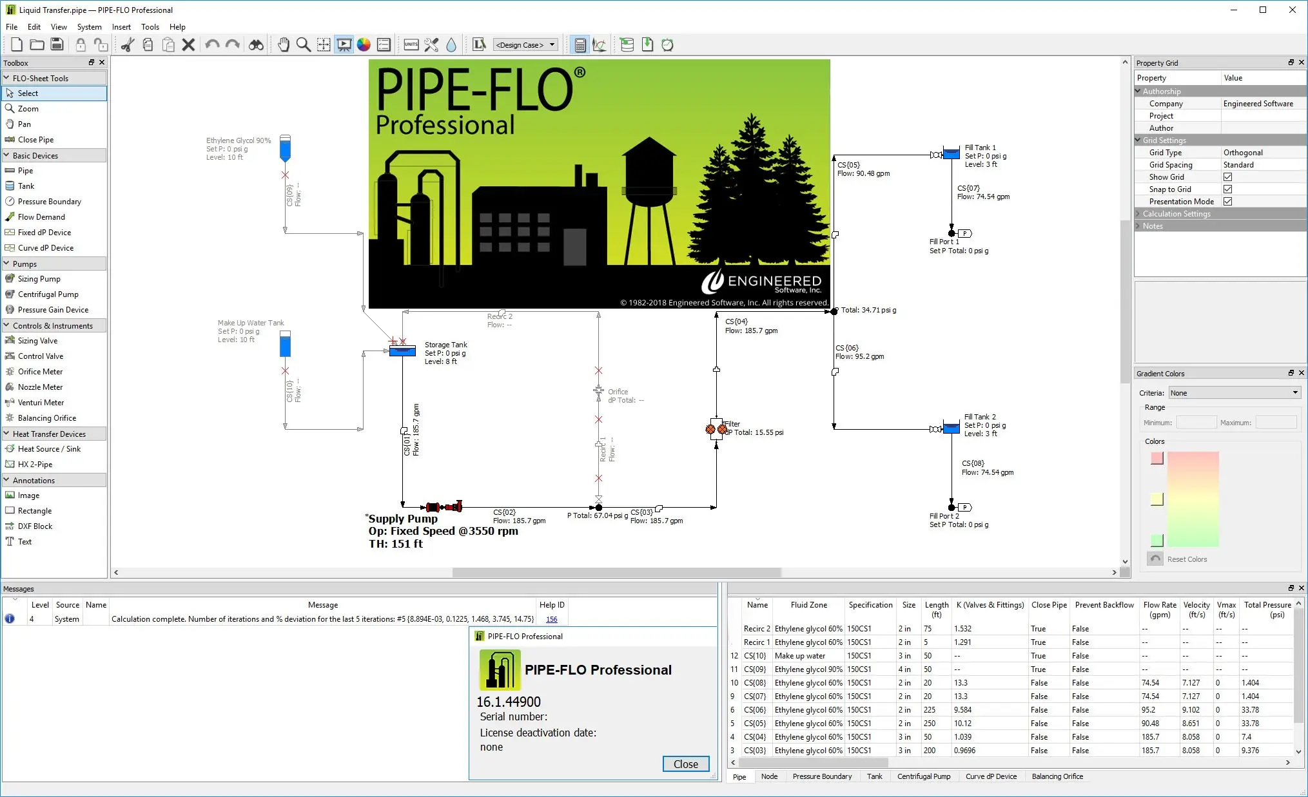Choose Heat Source / Sink tool
Image resolution: width=1308 pixels, height=797 pixels.
49,449
